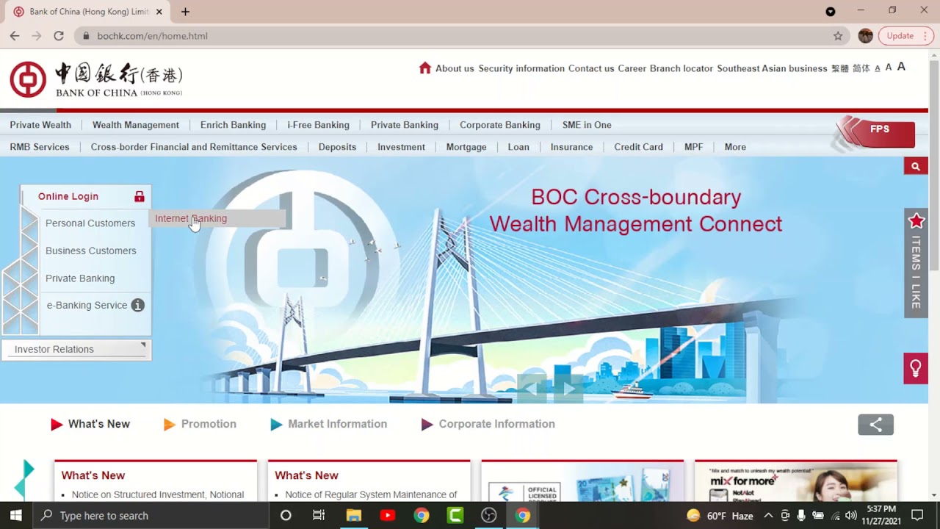Switch language to Traditional Chinese 繁體
Screen dimensions: 940x529
coord(839,68)
